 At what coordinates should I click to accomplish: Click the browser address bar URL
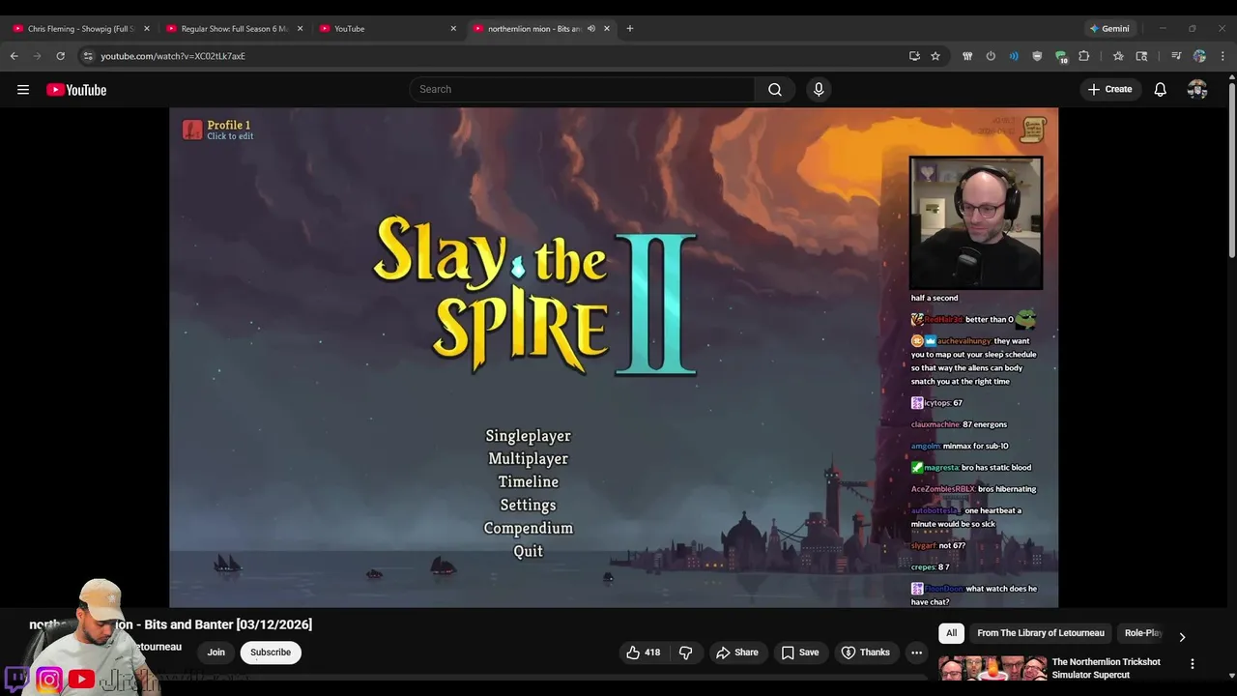(173, 56)
